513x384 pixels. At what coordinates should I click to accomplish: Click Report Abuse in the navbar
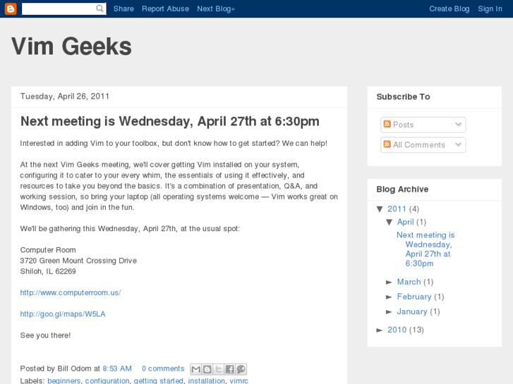pyautogui.click(x=165, y=8)
